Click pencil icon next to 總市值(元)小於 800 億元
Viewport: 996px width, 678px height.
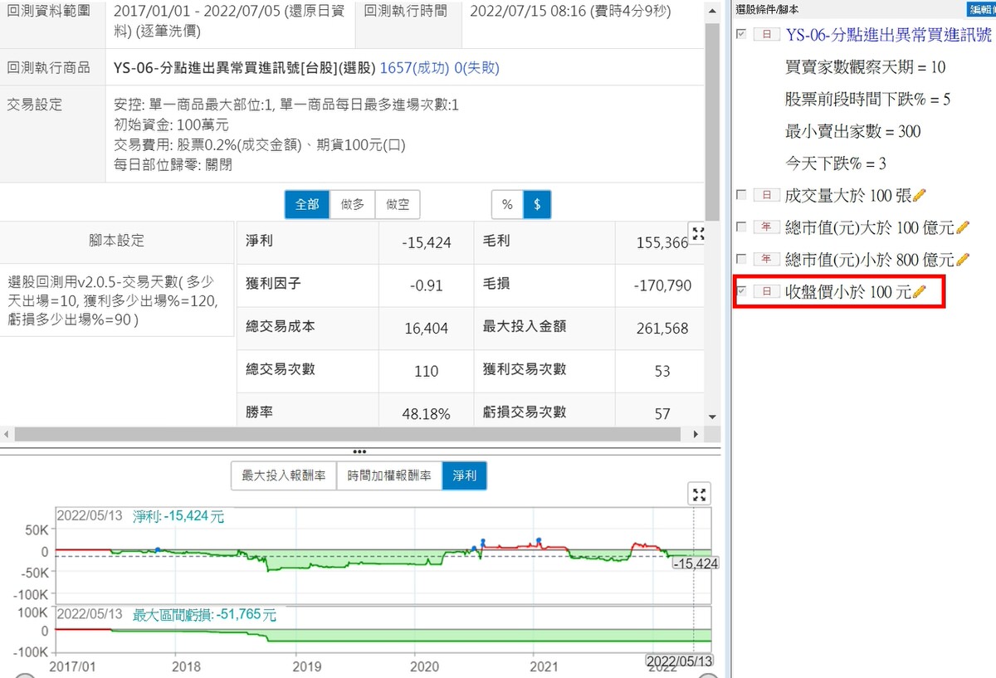tap(963, 260)
